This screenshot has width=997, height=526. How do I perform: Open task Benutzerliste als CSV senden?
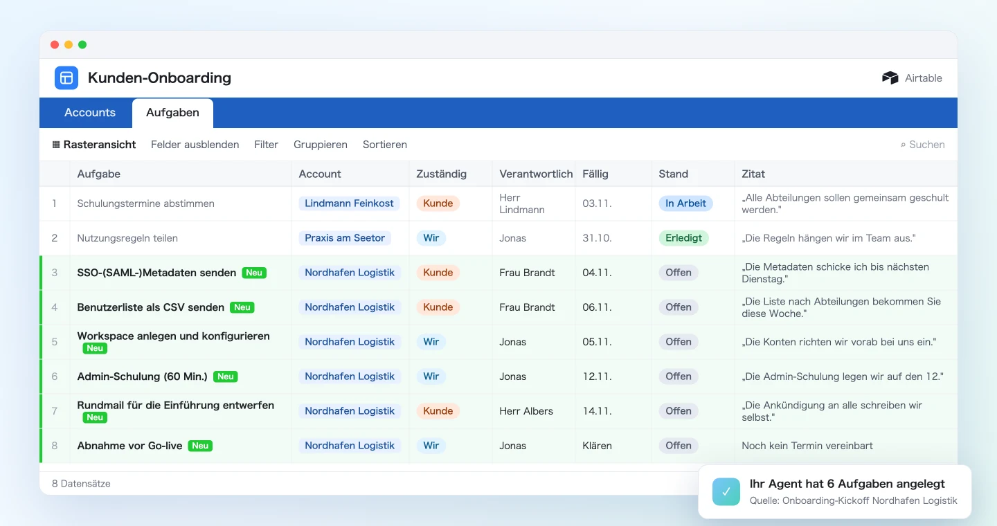point(151,307)
